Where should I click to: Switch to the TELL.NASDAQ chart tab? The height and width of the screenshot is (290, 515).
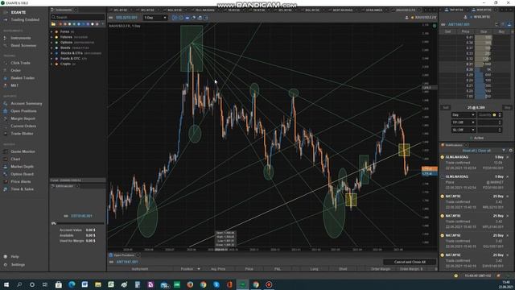[204, 10]
